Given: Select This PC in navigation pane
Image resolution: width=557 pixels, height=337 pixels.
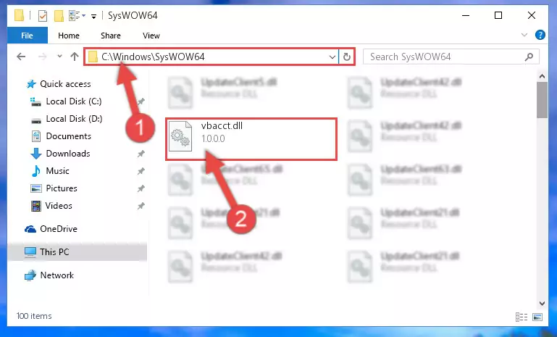Looking at the screenshot, I should pyautogui.click(x=77, y=252).
